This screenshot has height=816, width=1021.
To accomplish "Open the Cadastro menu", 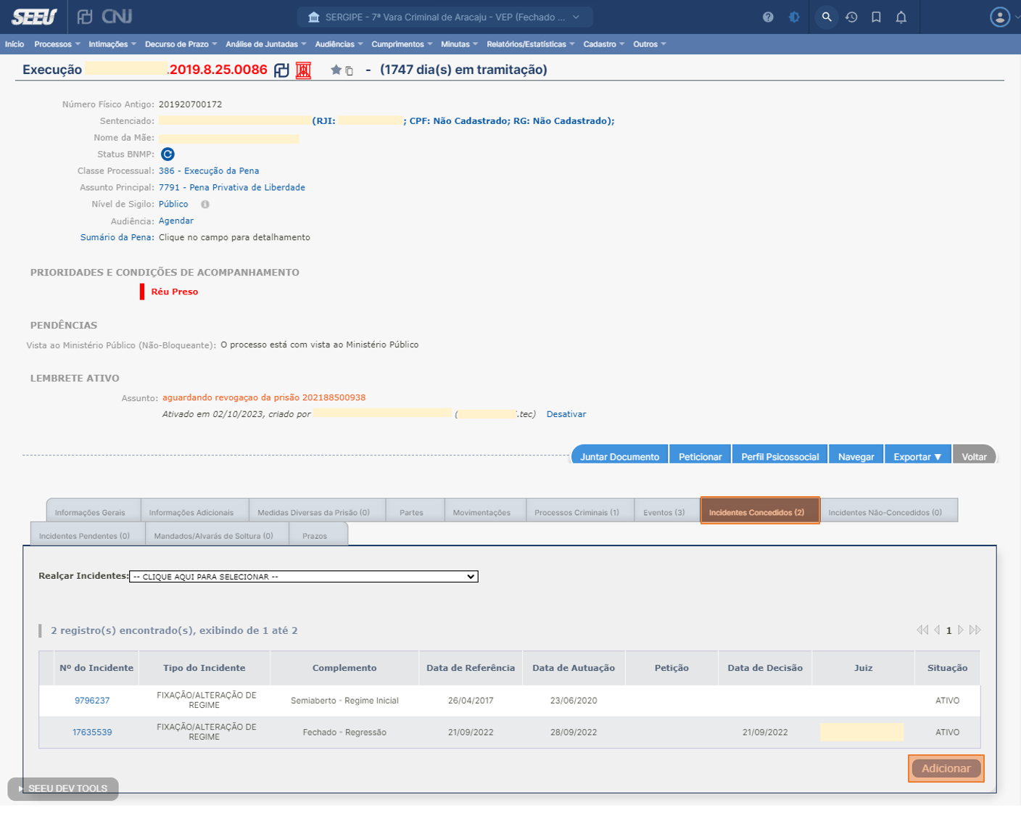I will 603,44.
